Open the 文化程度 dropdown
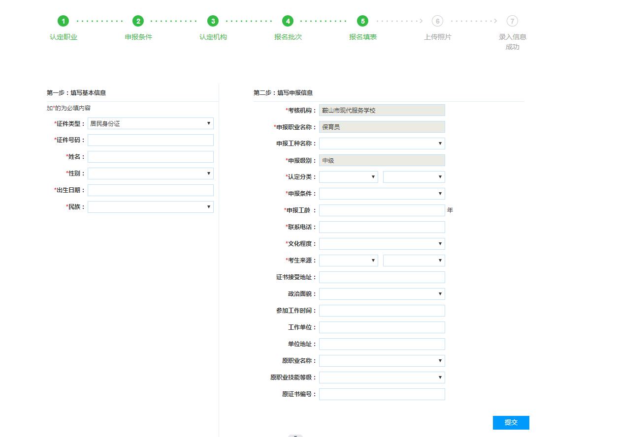 [382, 244]
